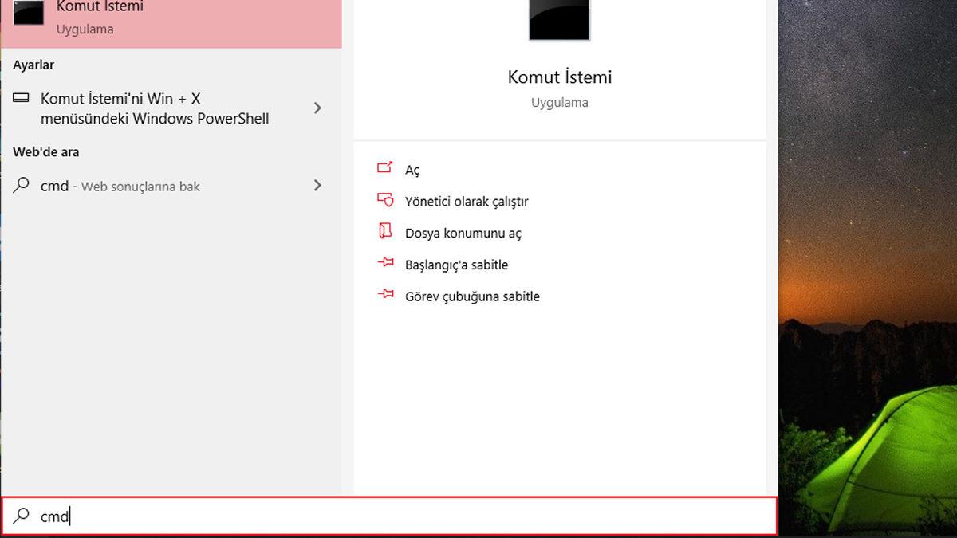
Task: Click the magnifier icon beside cmd web result
Action: pos(22,186)
